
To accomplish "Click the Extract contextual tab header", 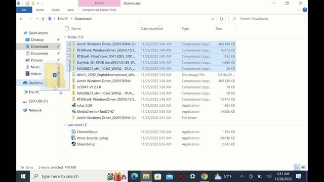I will click(99, 3).
